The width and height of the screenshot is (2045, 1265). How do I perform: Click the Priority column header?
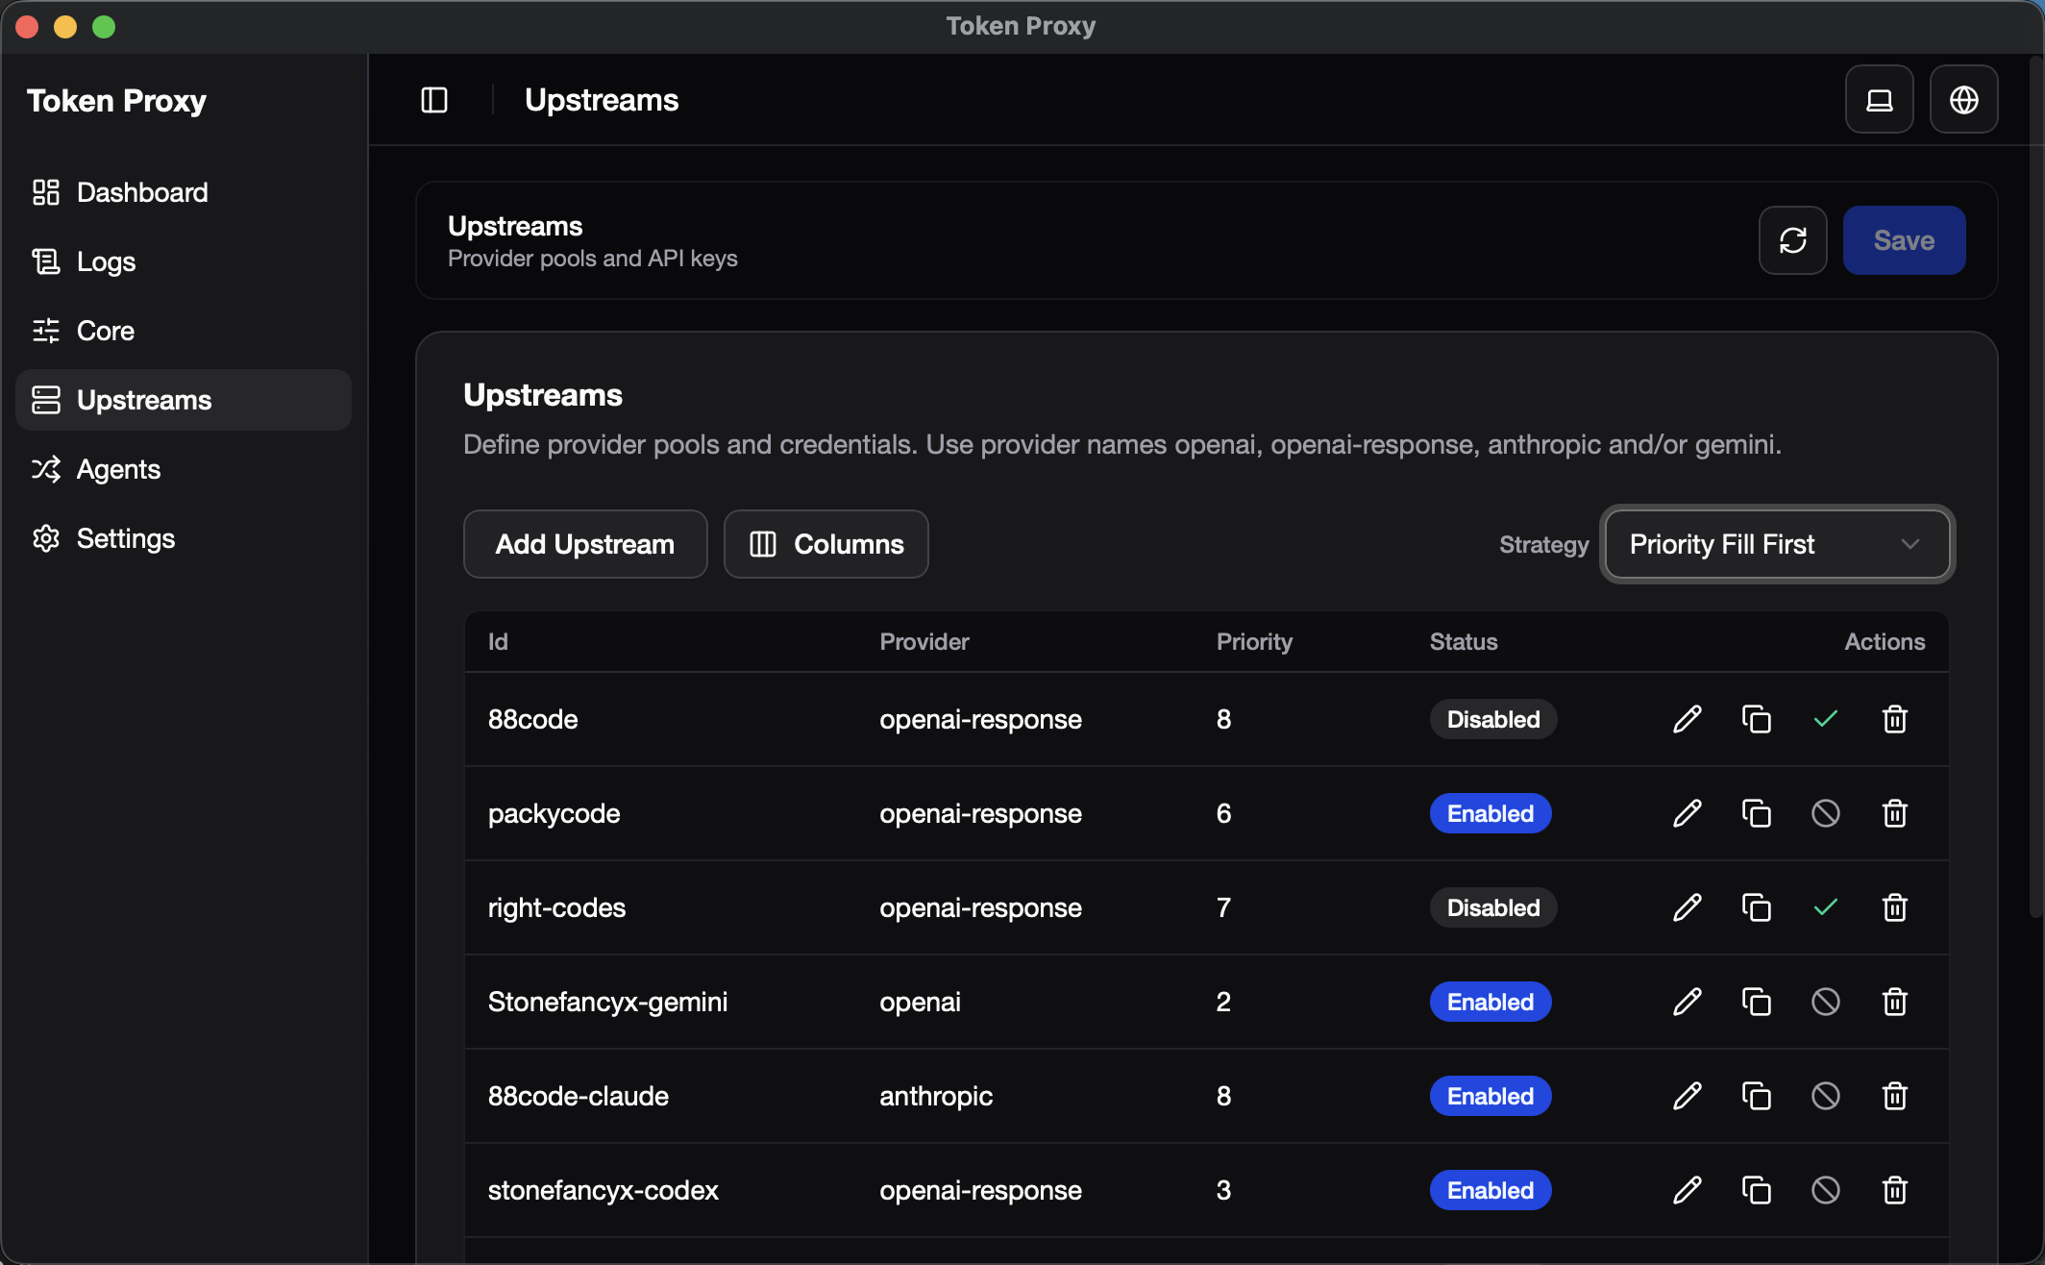tap(1254, 641)
